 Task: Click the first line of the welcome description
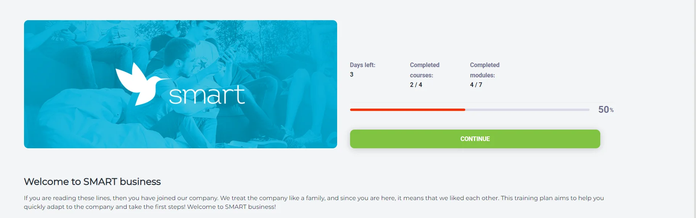tap(313, 198)
